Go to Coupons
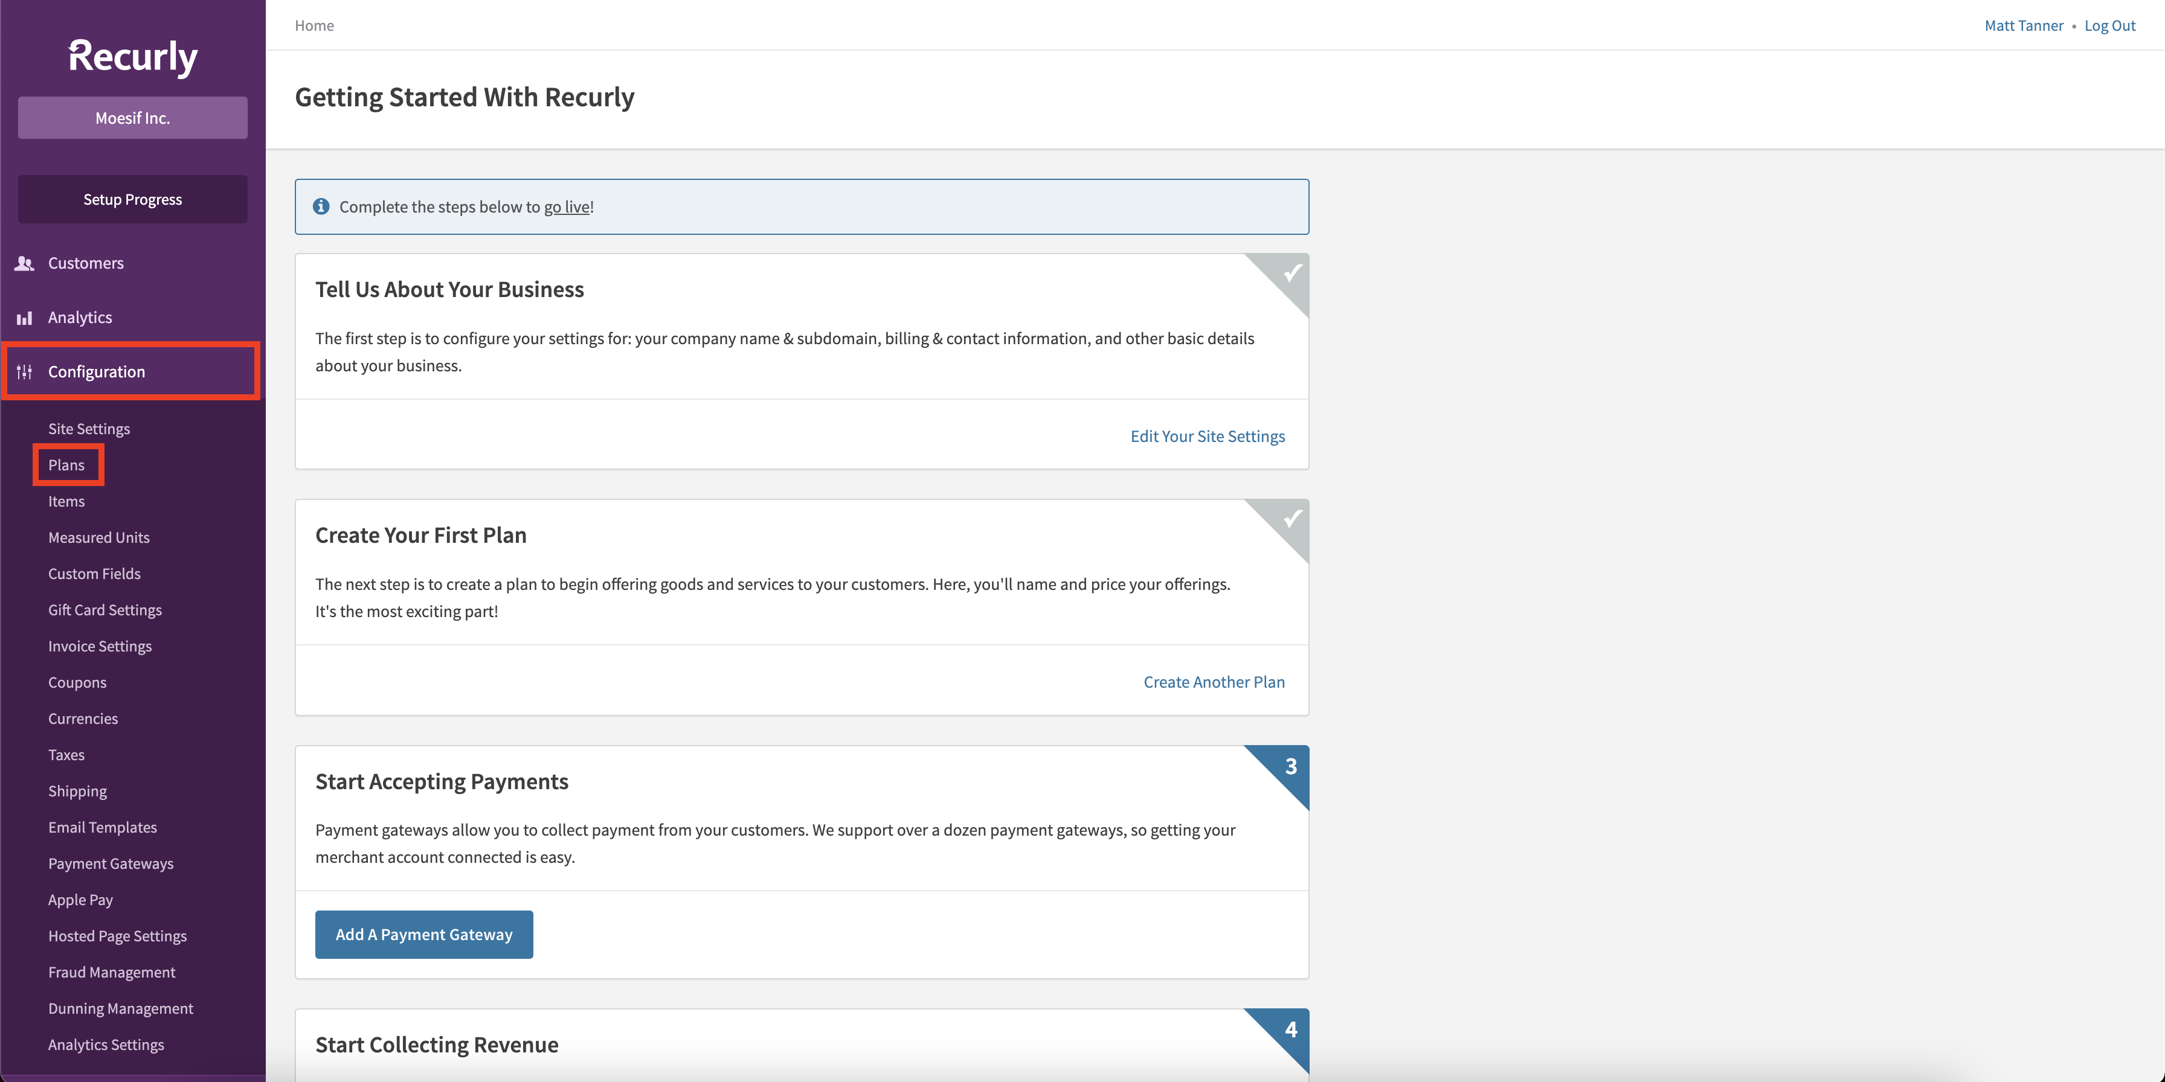The width and height of the screenshot is (2165, 1082). (77, 682)
